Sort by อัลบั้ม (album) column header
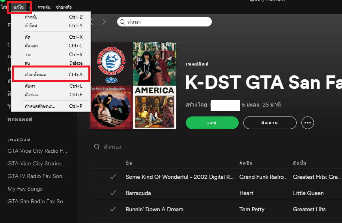 click(x=299, y=163)
